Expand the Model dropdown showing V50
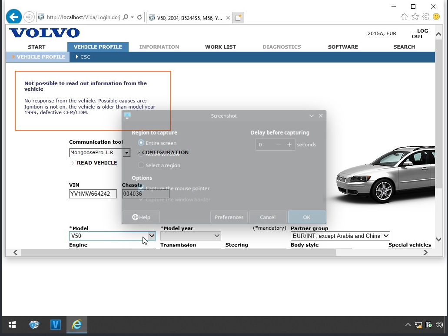 click(x=152, y=236)
